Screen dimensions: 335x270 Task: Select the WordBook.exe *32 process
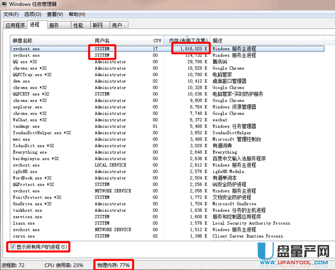pyautogui.click(x=167, y=178)
